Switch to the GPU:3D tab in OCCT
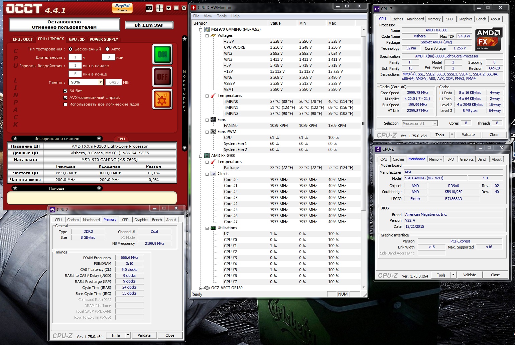 click(77, 39)
